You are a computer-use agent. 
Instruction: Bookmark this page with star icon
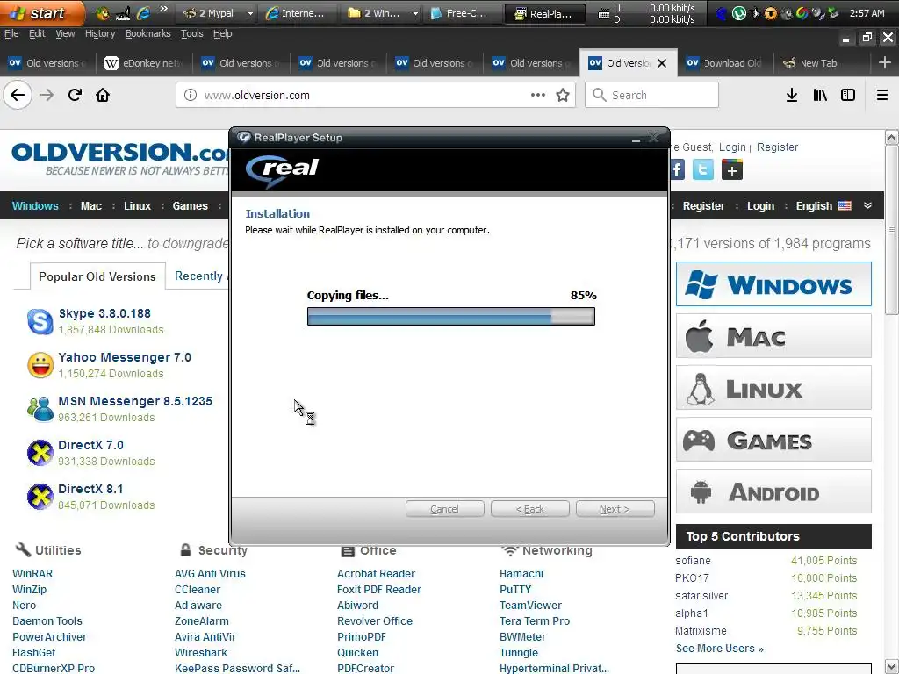coord(563,95)
